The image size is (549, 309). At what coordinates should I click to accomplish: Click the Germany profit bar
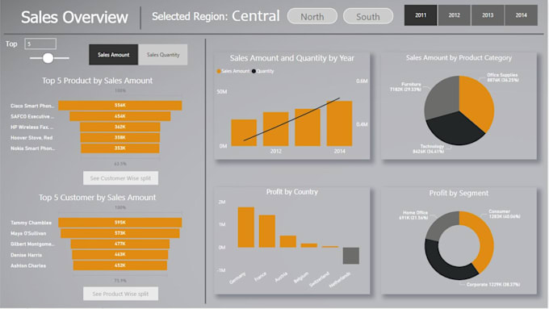pos(245,228)
